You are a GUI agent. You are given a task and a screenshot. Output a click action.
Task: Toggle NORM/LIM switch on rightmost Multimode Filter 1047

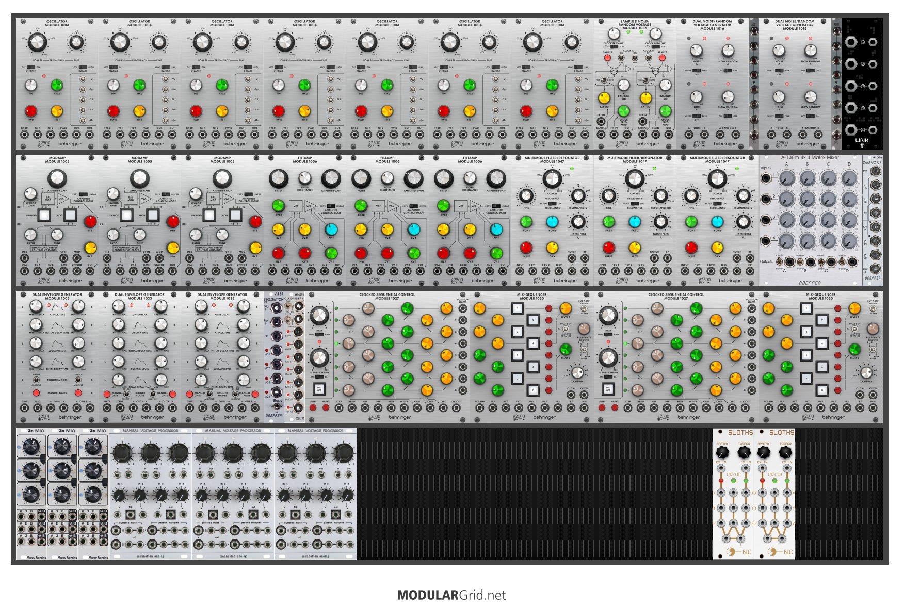(x=717, y=203)
